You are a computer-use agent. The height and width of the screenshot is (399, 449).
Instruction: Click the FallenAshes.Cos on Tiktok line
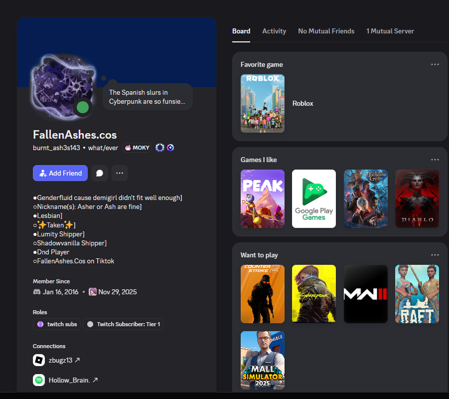pos(74,261)
